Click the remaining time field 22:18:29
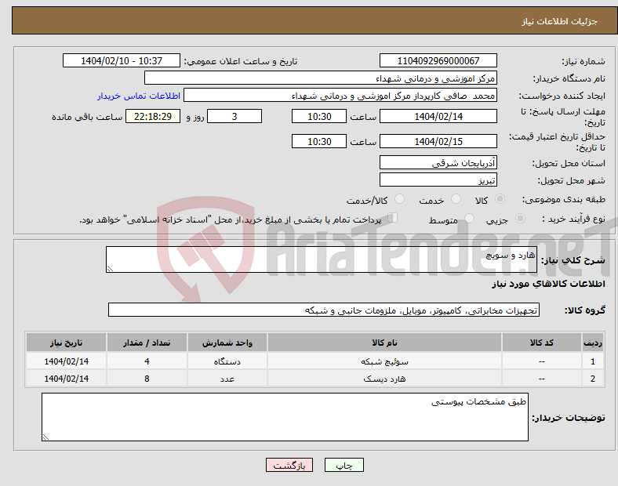Image resolution: width=618 pixels, height=486 pixels. [x=153, y=116]
